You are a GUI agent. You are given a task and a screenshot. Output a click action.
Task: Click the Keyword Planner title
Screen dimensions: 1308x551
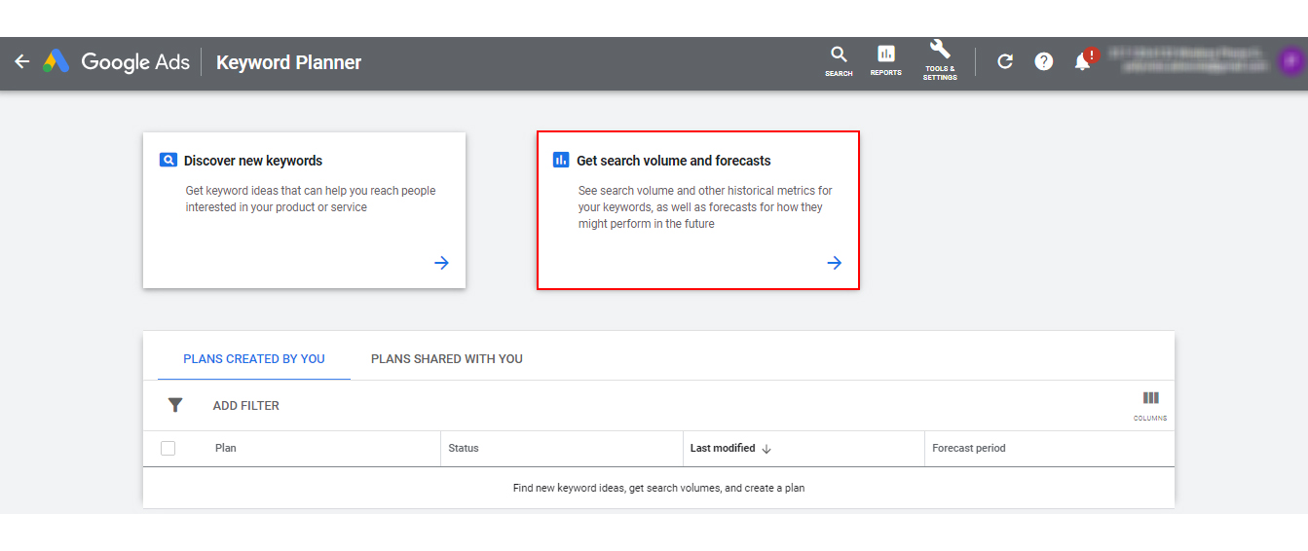(288, 62)
